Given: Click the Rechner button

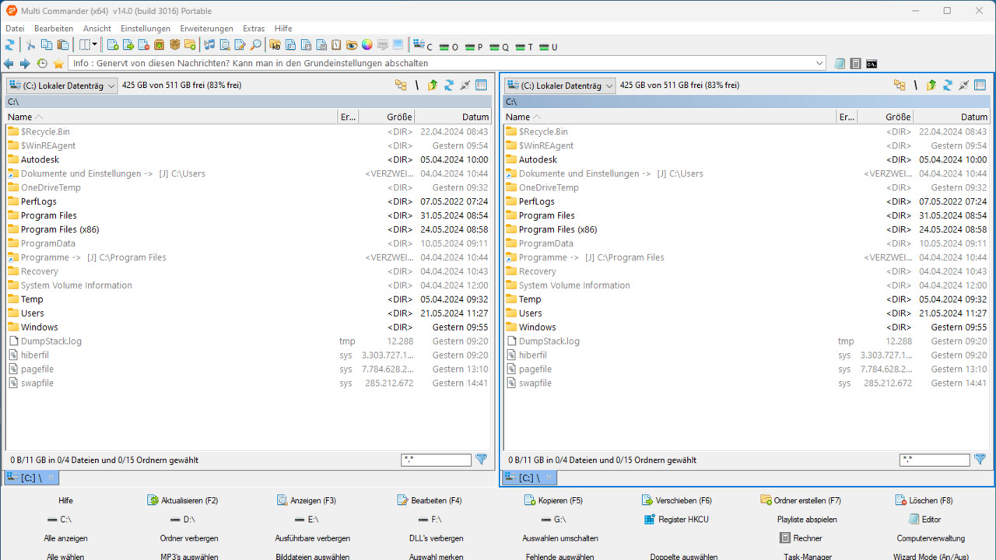Looking at the screenshot, I should [801, 538].
